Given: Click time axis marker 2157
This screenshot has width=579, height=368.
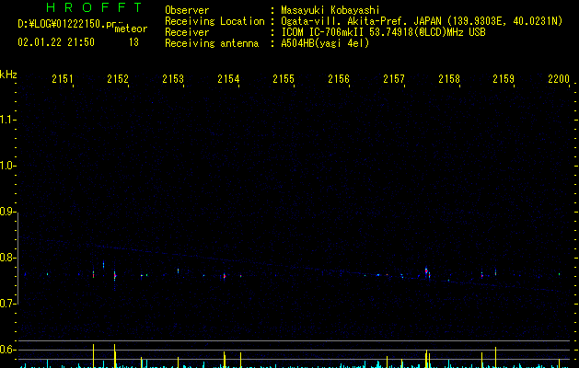Looking at the screenshot, I should tap(394, 78).
